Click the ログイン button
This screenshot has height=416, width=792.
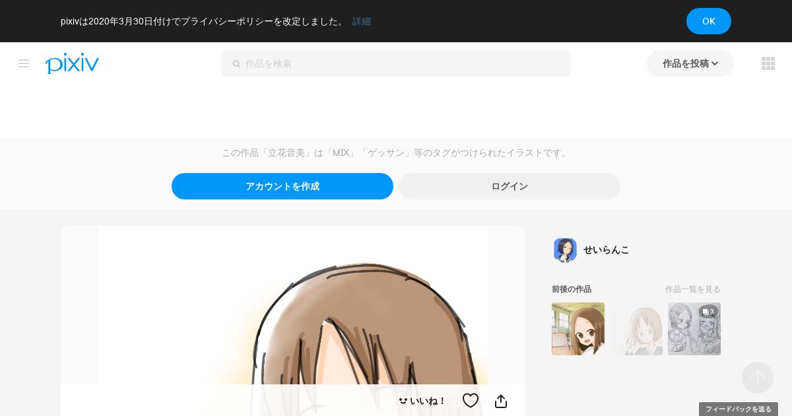coord(510,186)
